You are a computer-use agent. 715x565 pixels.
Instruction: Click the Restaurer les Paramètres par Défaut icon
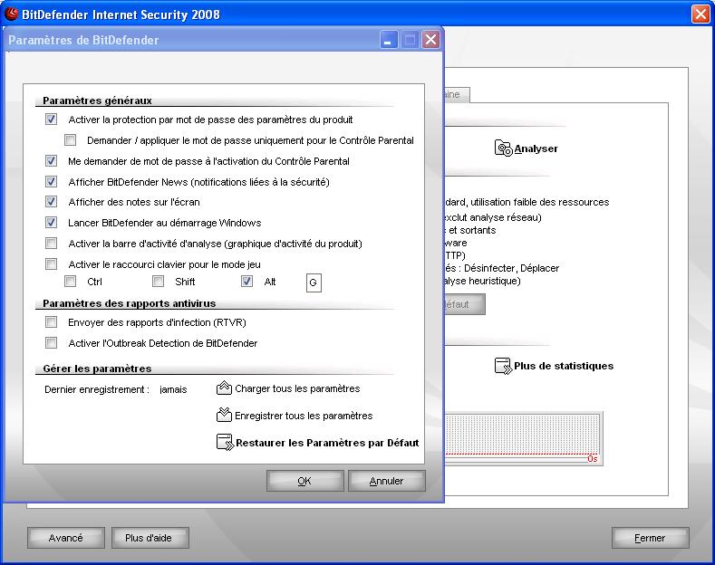pyautogui.click(x=226, y=442)
